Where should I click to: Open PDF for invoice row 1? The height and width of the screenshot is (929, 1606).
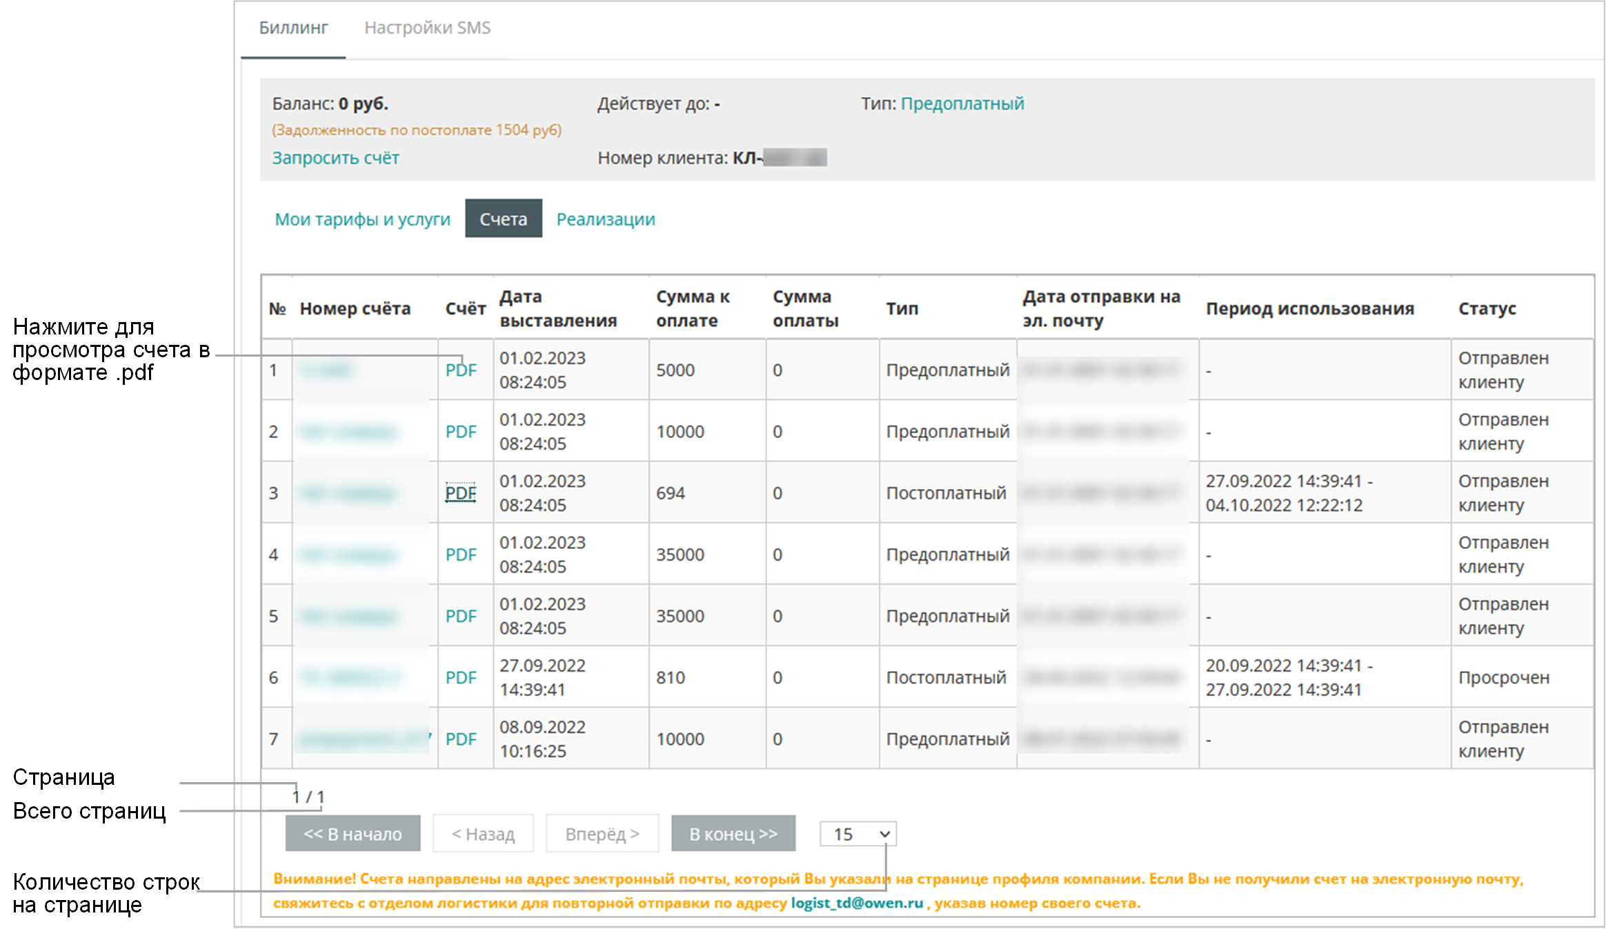(461, 370)
